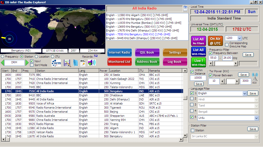The height and width of the screenshot is (147, 263).
Task: Toggle the Frequency Between checkbox
Action: (211, 53)
